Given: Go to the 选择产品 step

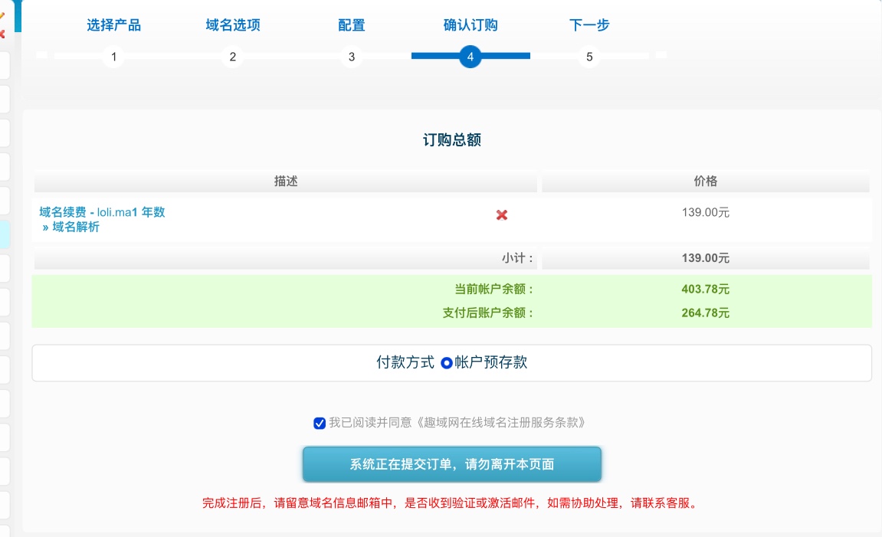Looking at the screenshot, I should point(113,25).
